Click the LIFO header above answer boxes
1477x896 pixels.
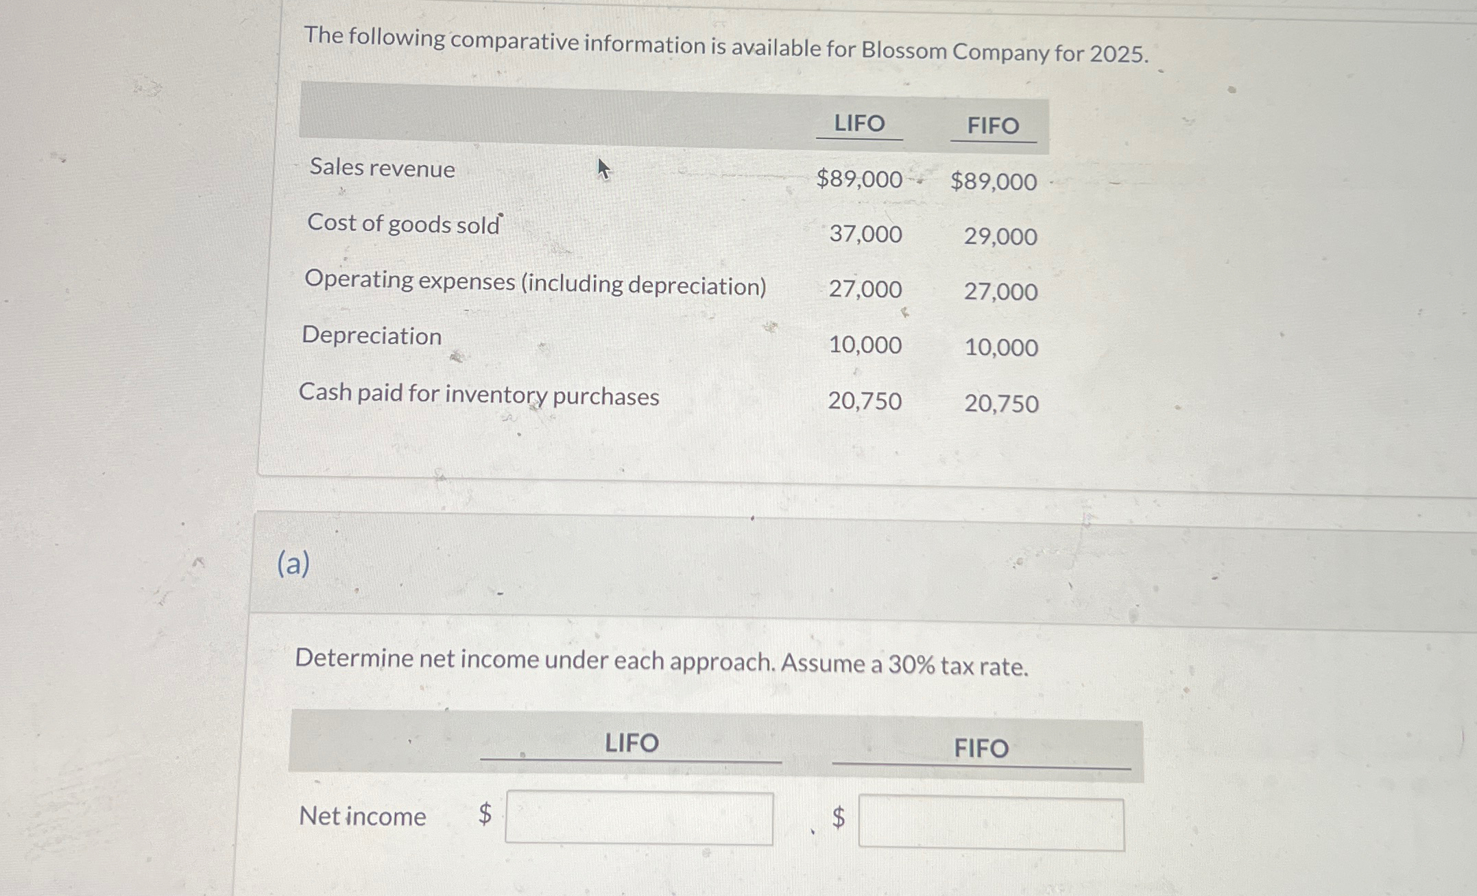[x=630, y=743]
